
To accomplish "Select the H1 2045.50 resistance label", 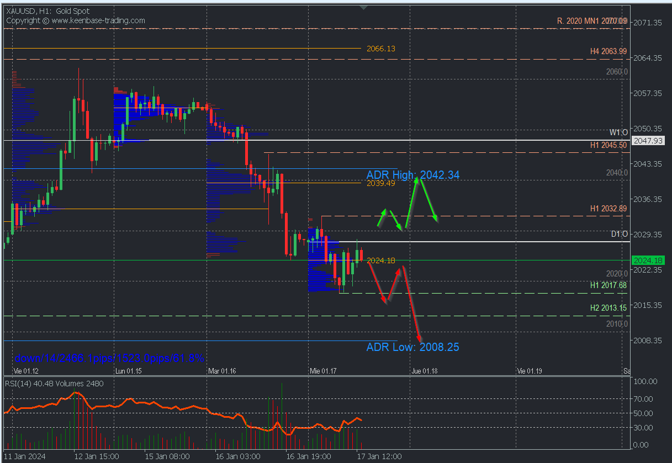I will click(x=608, y=145).
